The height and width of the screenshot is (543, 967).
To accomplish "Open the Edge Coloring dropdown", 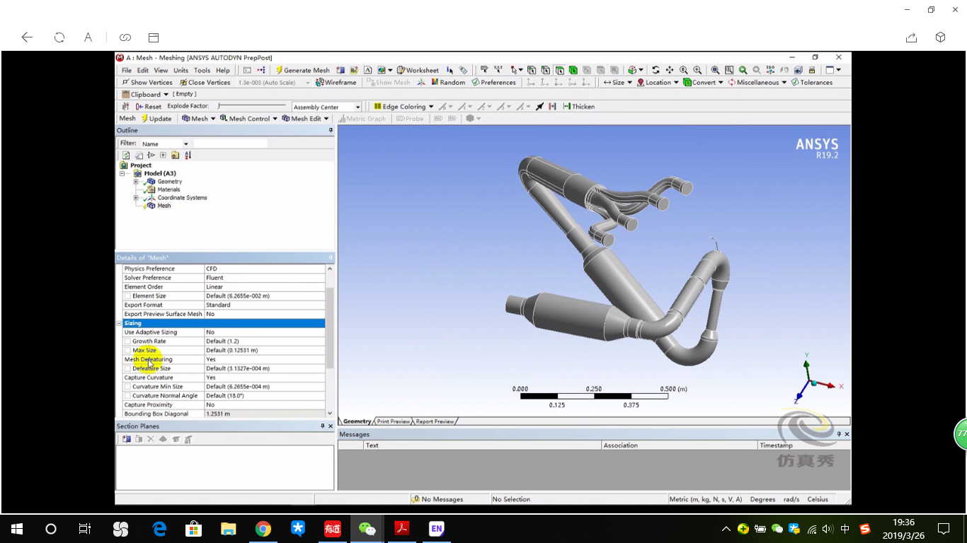I will [404, 107].
